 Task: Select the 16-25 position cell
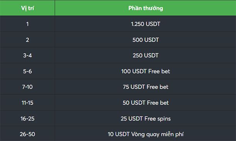tap(27, 118)
